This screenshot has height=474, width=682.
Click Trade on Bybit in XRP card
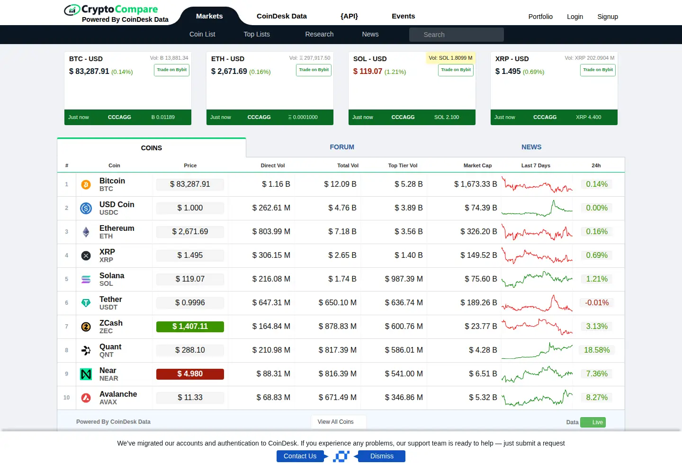598,70
